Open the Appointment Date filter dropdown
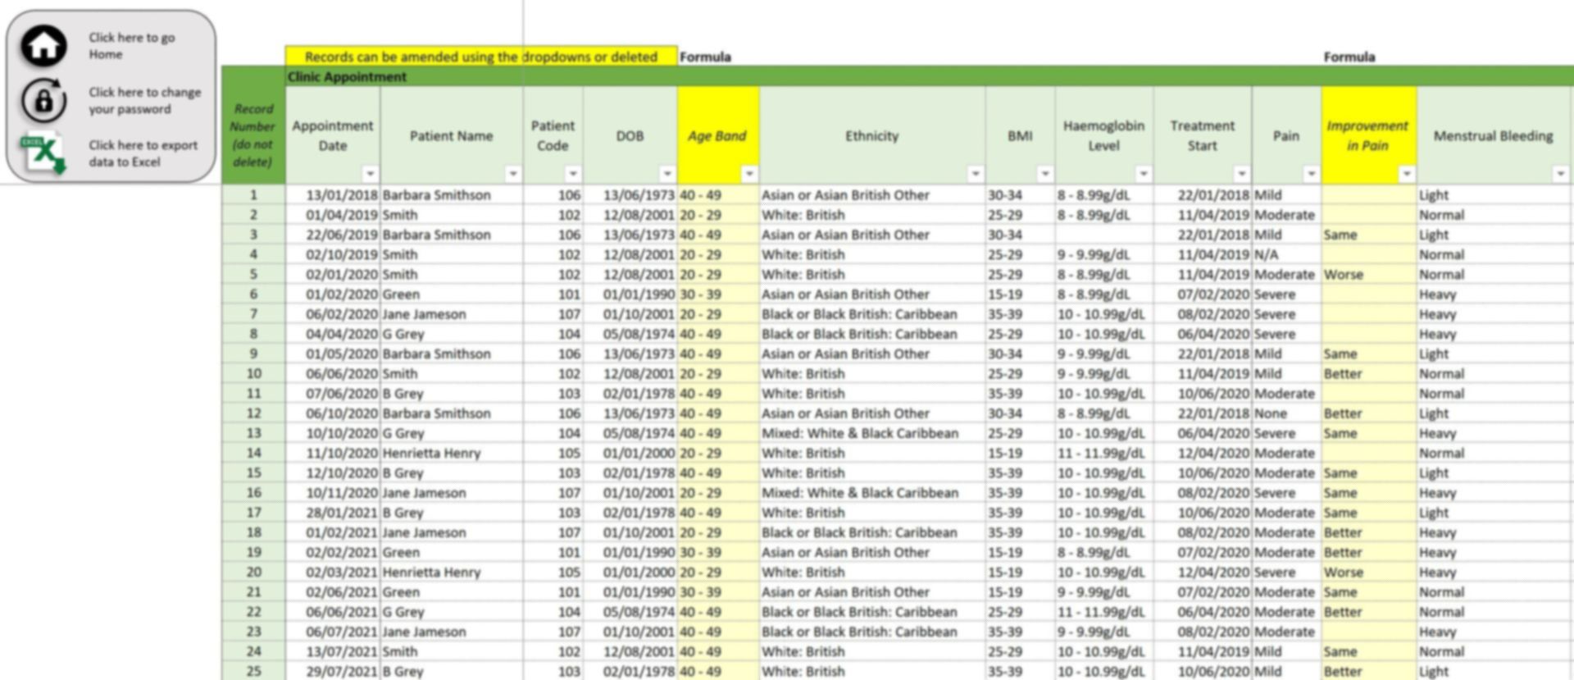Image resolution: width=1574 pixels, height=680 pixels. pos(370,174)
